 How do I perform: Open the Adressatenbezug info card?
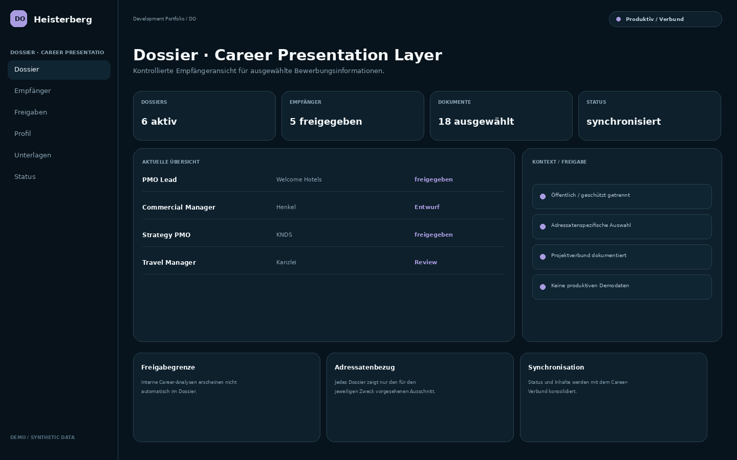[420, 397]
